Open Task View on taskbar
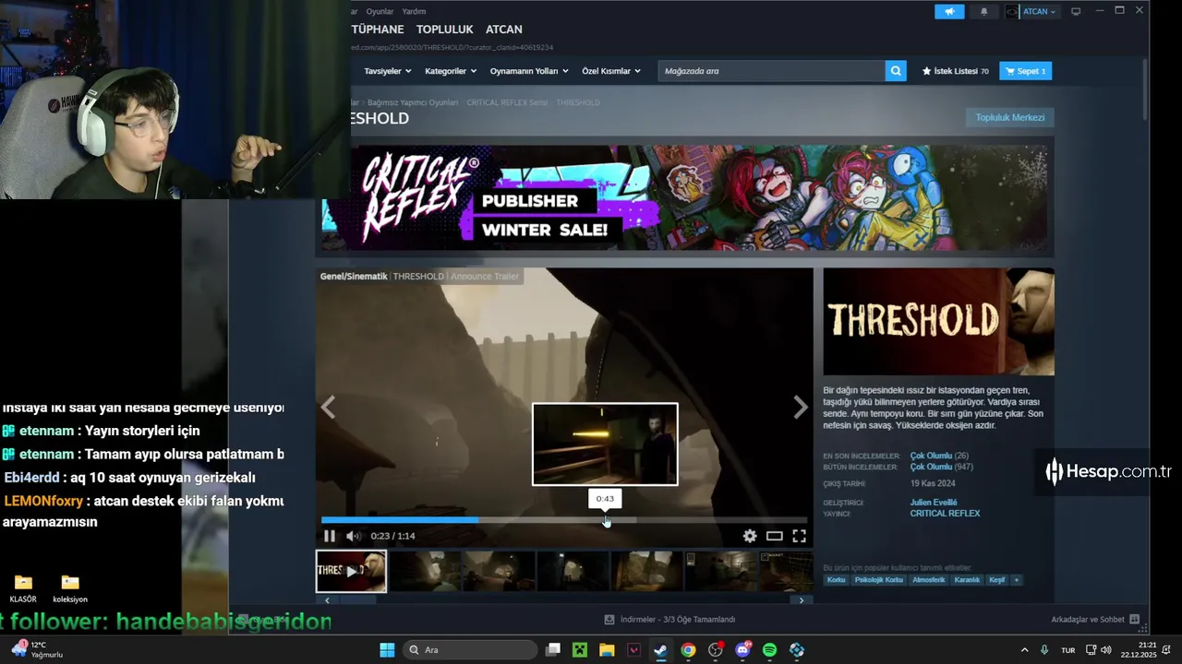Screen dimensions: 1182x664 pos(553,650)
